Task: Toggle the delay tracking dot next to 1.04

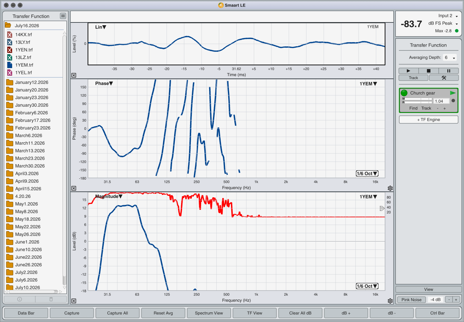Action: click(x=453, y=101)
